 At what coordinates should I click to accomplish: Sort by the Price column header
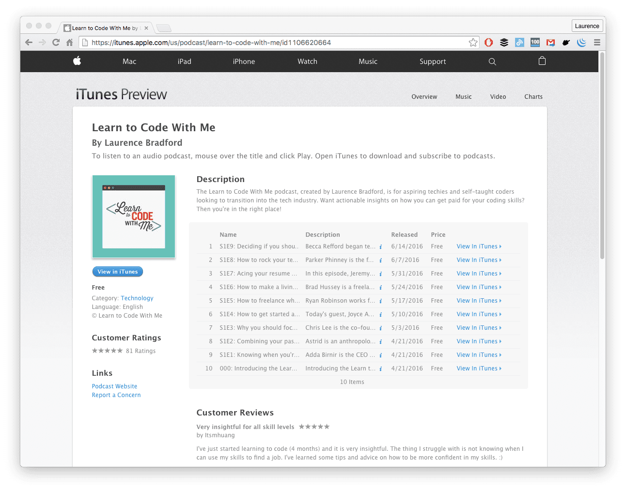coord(438,235)
